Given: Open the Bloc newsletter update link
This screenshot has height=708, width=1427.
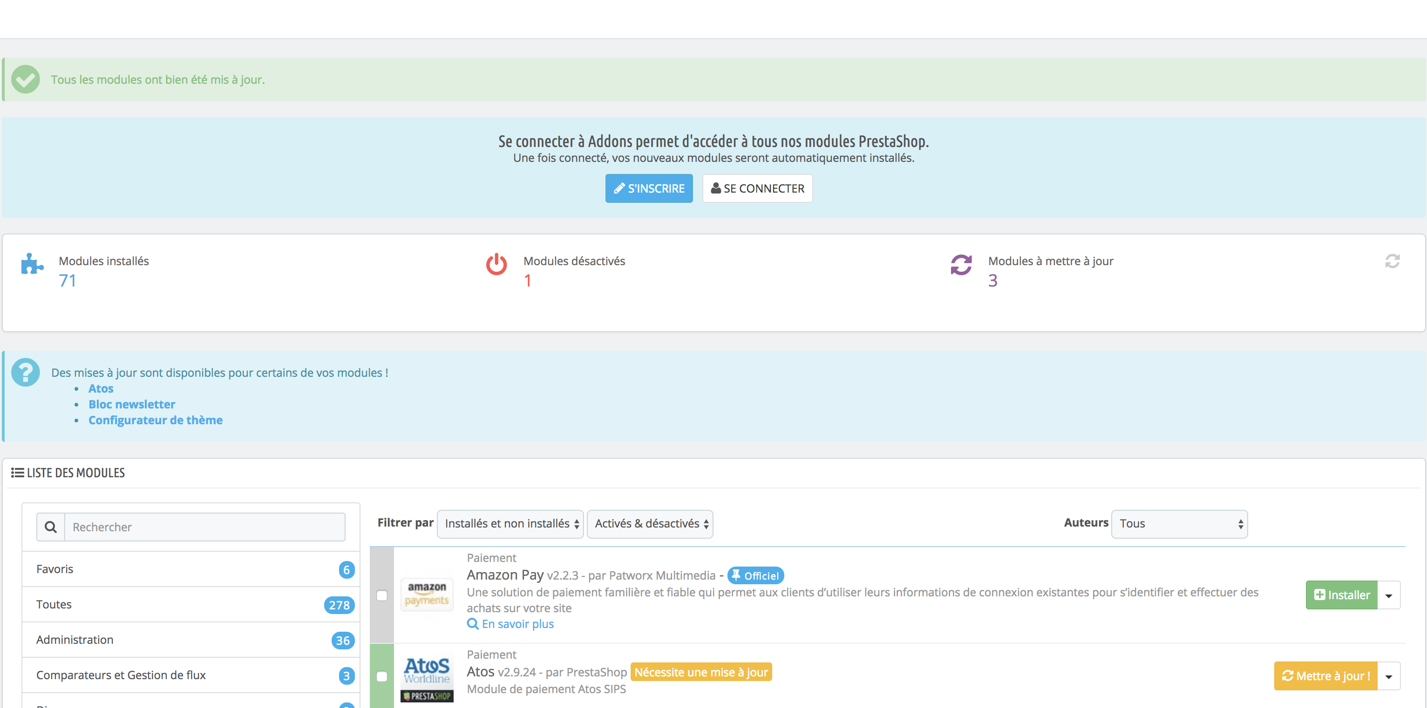Looking at the screenshot, I should click(132, 404).
